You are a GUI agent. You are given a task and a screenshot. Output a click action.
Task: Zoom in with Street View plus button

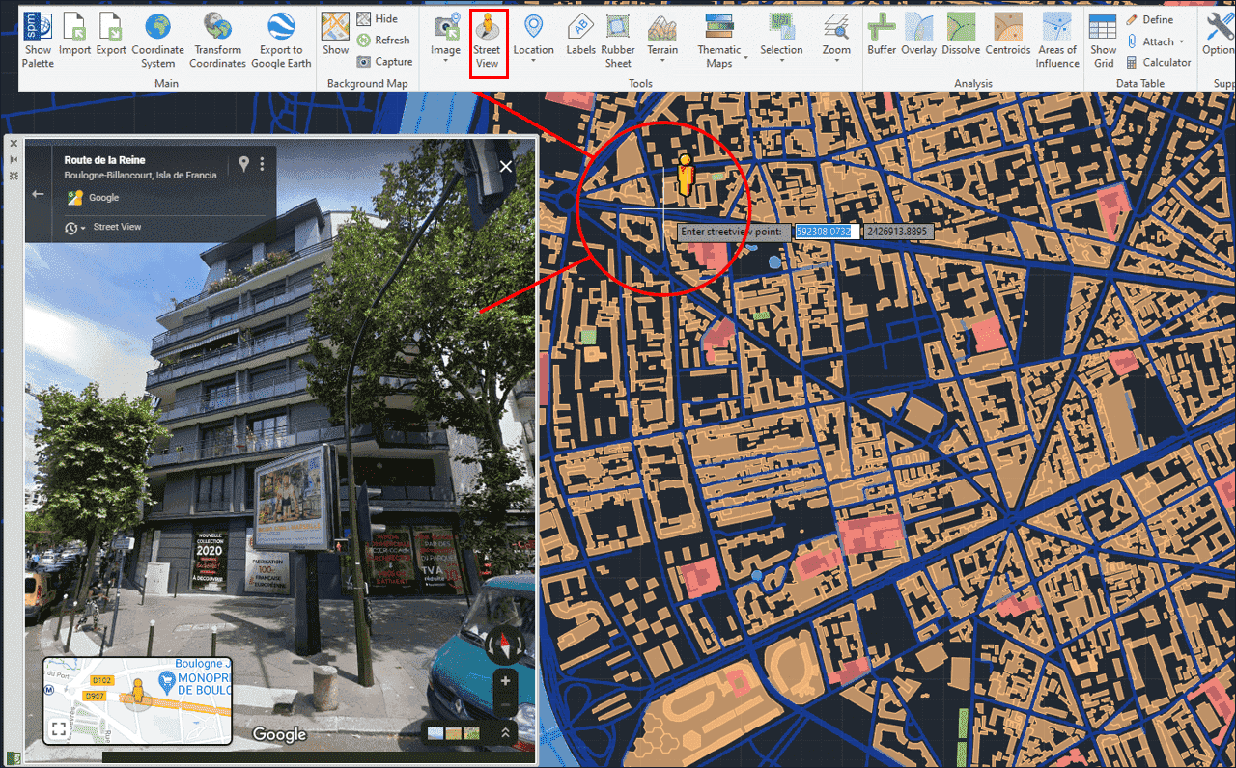pyautogui.click(x=505, y=680)
